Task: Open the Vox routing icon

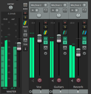Action: point(46,33)
